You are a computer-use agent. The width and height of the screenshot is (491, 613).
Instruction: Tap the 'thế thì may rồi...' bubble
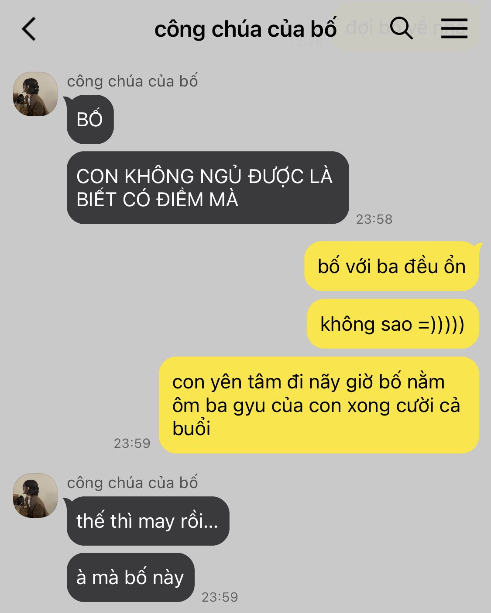tap(148, 521)
